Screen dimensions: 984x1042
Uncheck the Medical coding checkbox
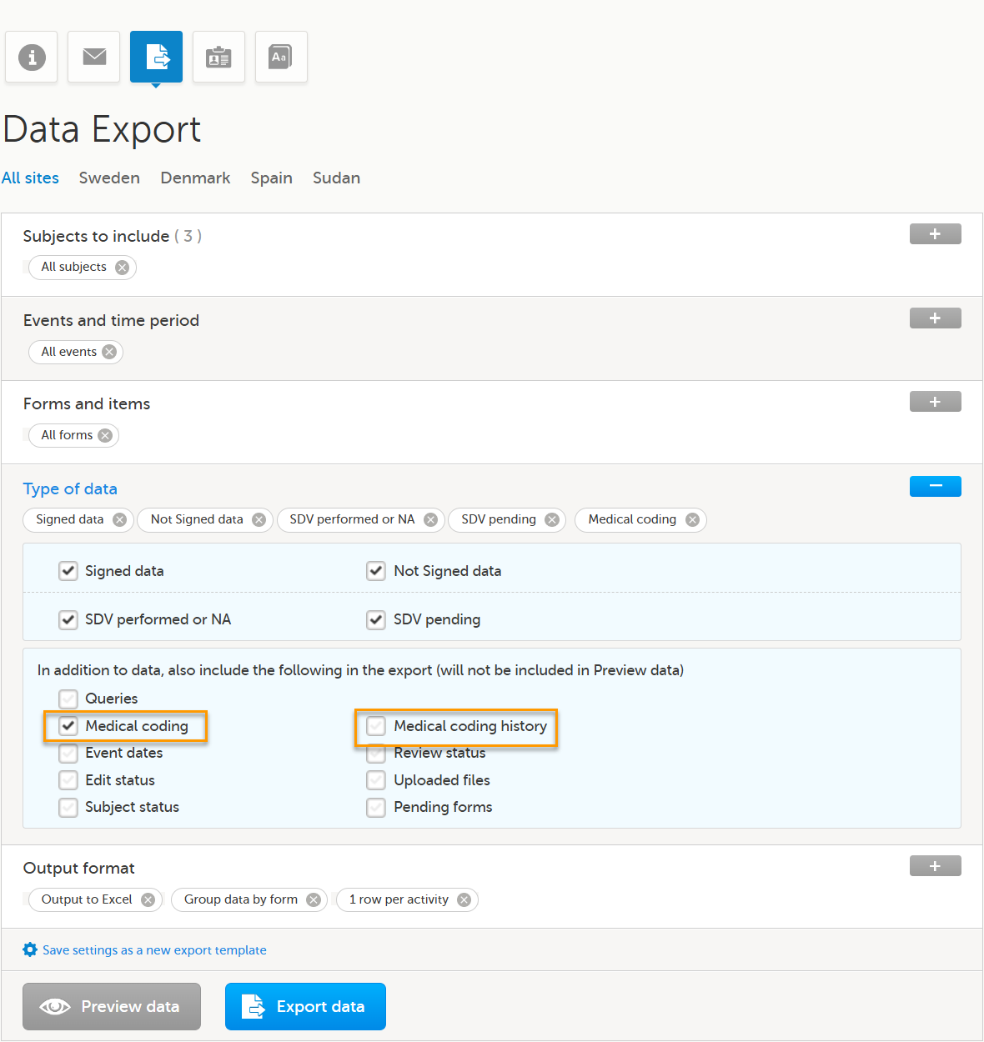pyautogui.click(x=68, y=726)
